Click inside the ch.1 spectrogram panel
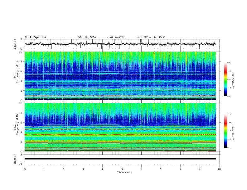 click(120, 76)
